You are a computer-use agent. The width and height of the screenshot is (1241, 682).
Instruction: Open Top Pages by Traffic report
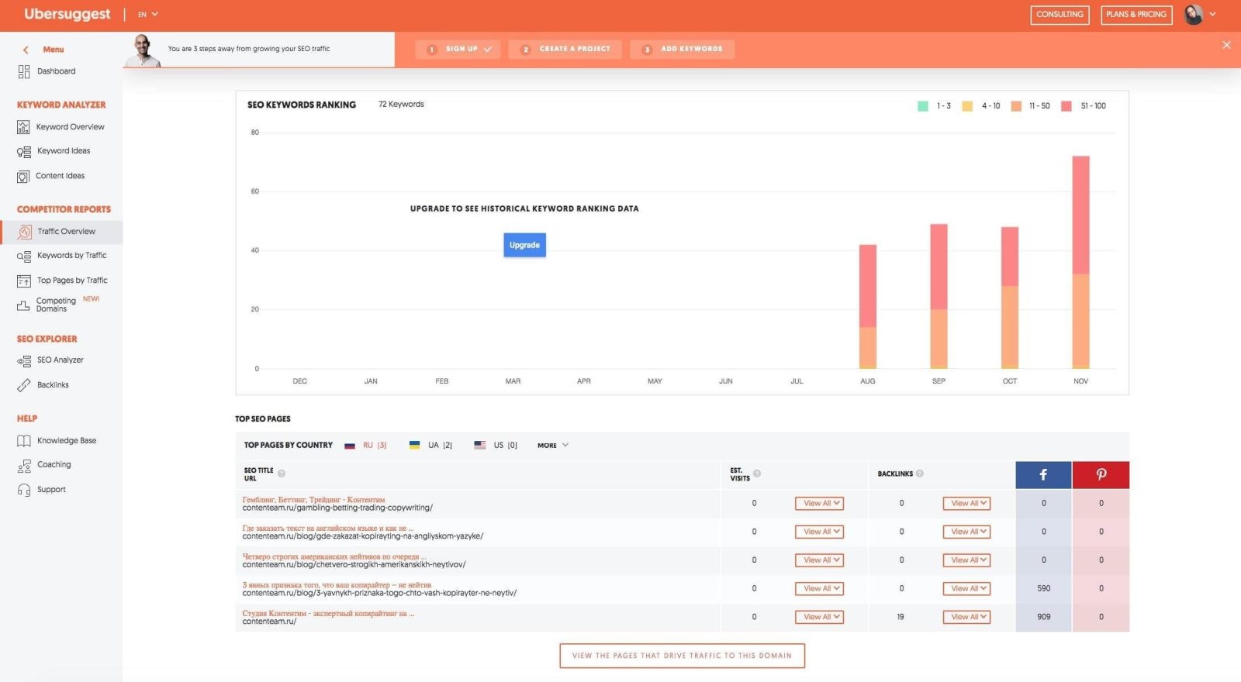[72, 281]
